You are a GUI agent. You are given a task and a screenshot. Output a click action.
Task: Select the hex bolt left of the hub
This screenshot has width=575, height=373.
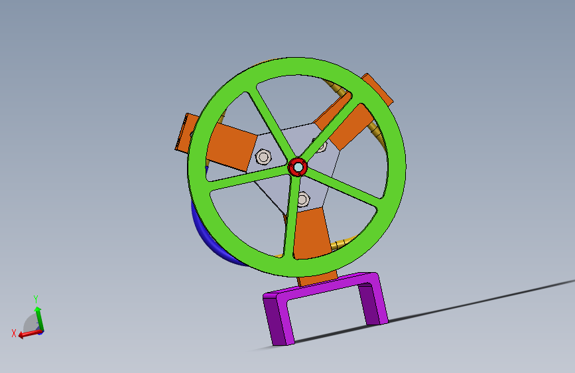pos(263,157)
